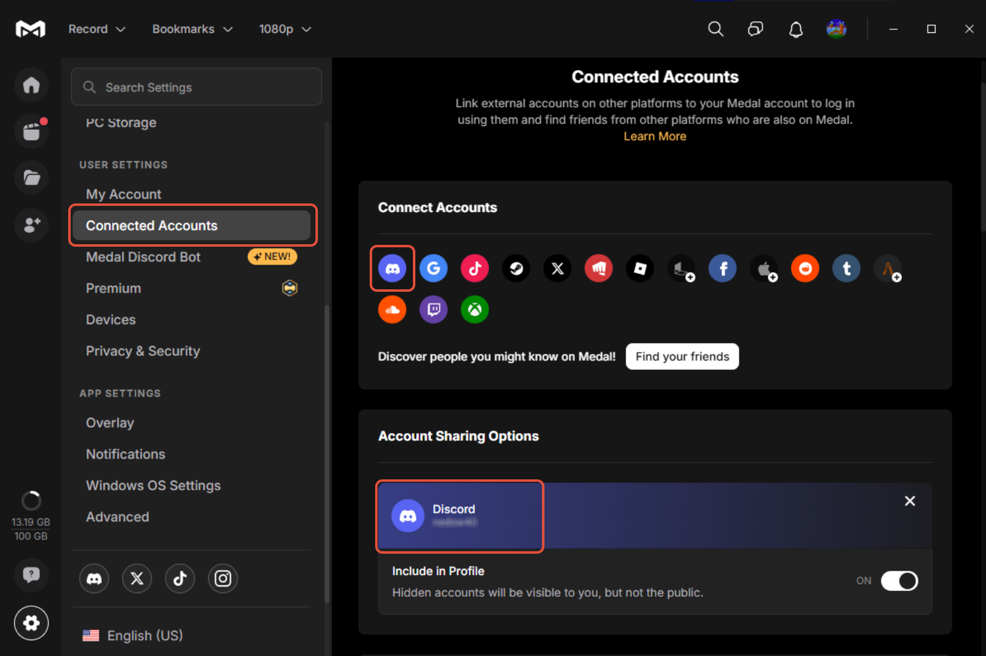Expand the Bookmarks dropdown
The height and width of the screenshot is (656, 986).
(192, 29)
